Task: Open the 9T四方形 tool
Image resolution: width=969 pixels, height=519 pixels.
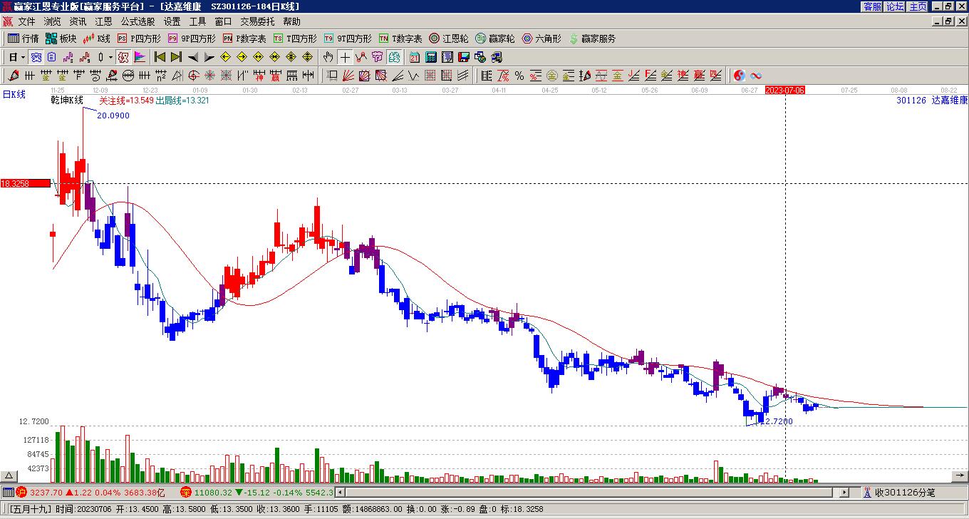Action: click(348, 38)
